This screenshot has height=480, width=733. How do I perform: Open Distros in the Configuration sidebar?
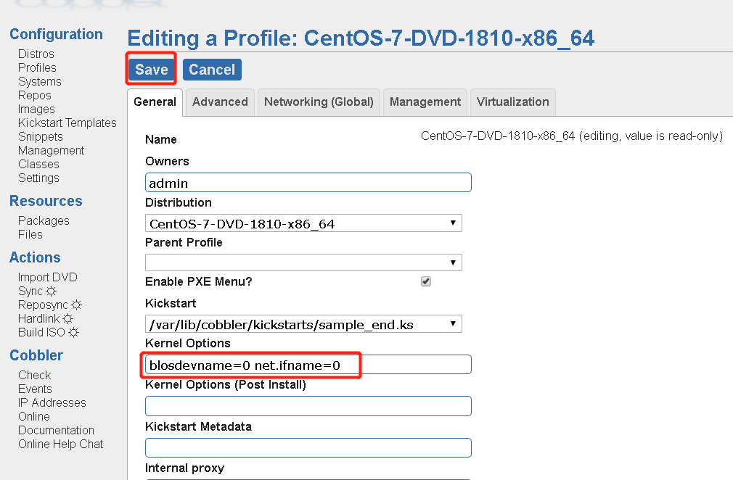pyautogui.click(x=36, y=54)
